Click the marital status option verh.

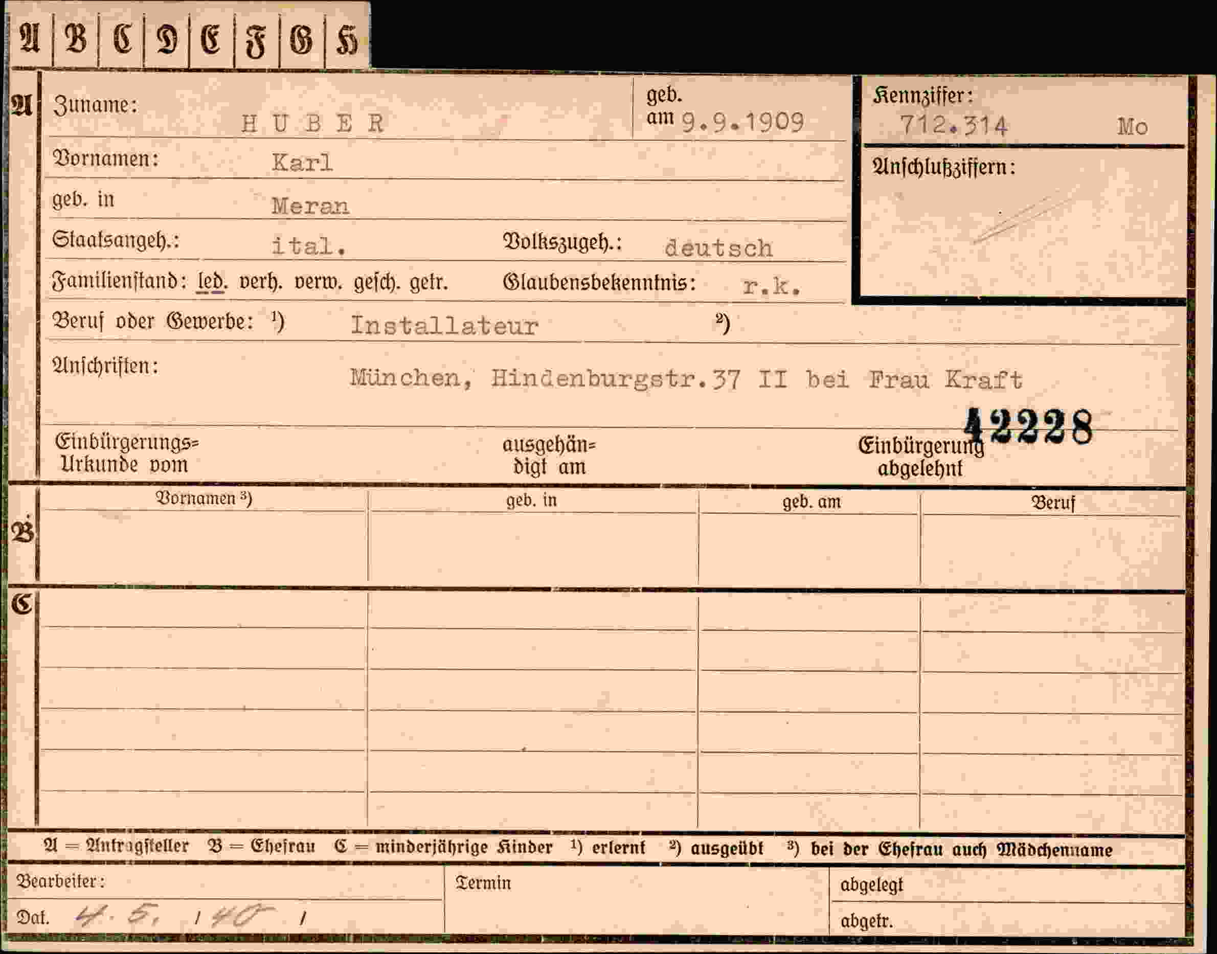(x=261, y=282)
